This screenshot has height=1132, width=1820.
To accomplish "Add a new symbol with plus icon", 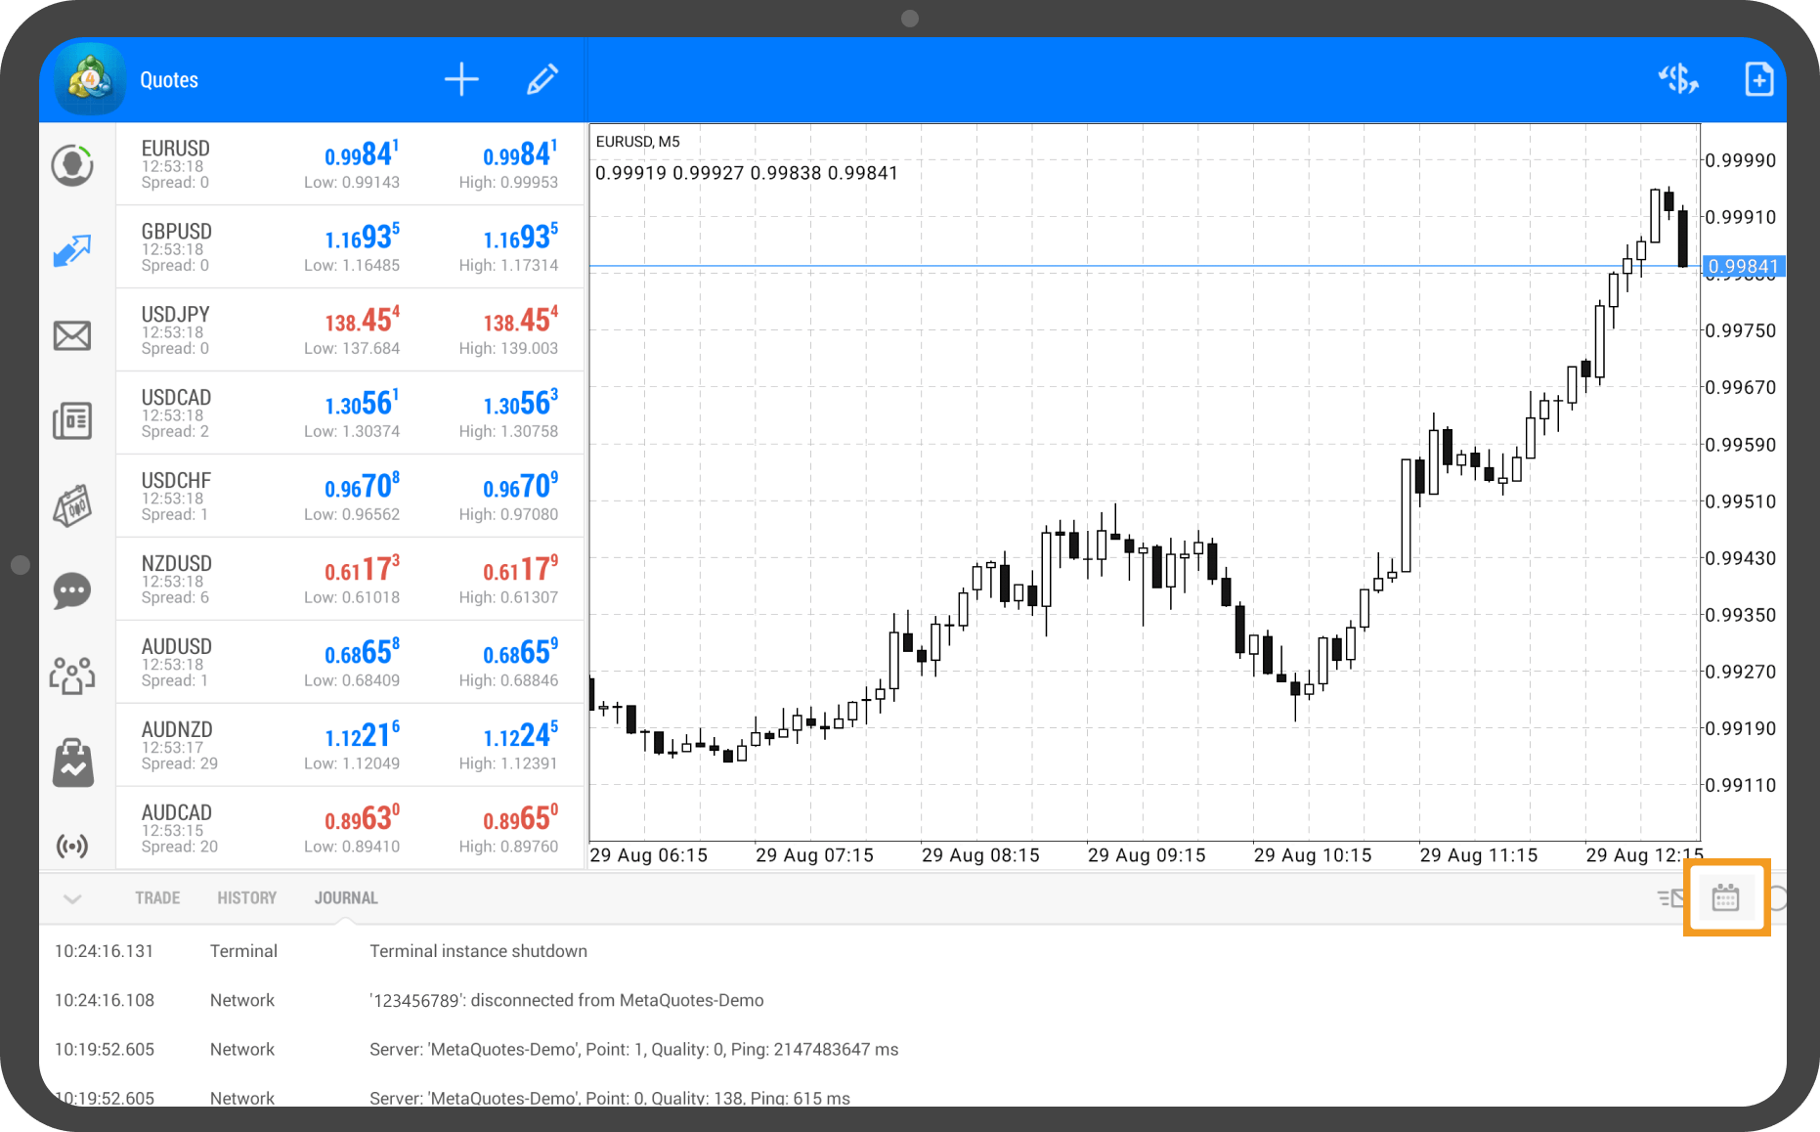I will [x=461, y=79].
